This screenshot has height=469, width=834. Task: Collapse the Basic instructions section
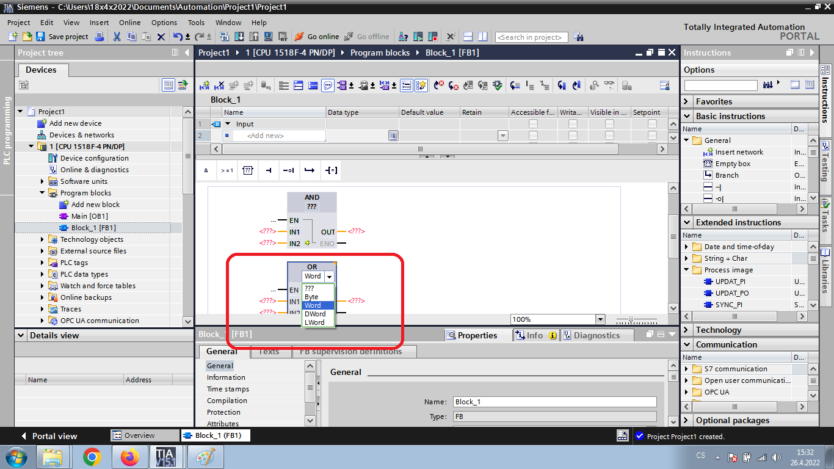(687, 116)
